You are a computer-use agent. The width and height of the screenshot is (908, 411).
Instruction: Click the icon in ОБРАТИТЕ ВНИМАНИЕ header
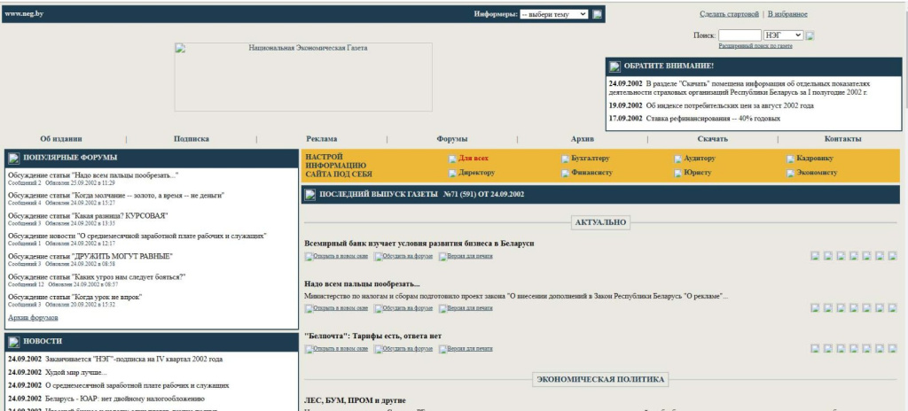[614, 66]
